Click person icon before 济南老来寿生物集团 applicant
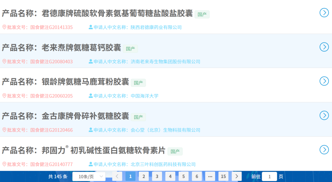The width and height of the screenshot is (332, 182). (x=91, y=61)
